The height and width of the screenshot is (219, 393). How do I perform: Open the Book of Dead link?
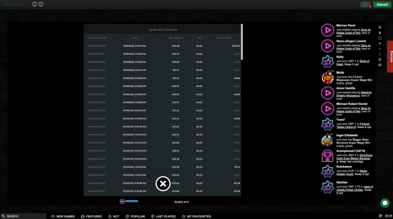(364, 61)
